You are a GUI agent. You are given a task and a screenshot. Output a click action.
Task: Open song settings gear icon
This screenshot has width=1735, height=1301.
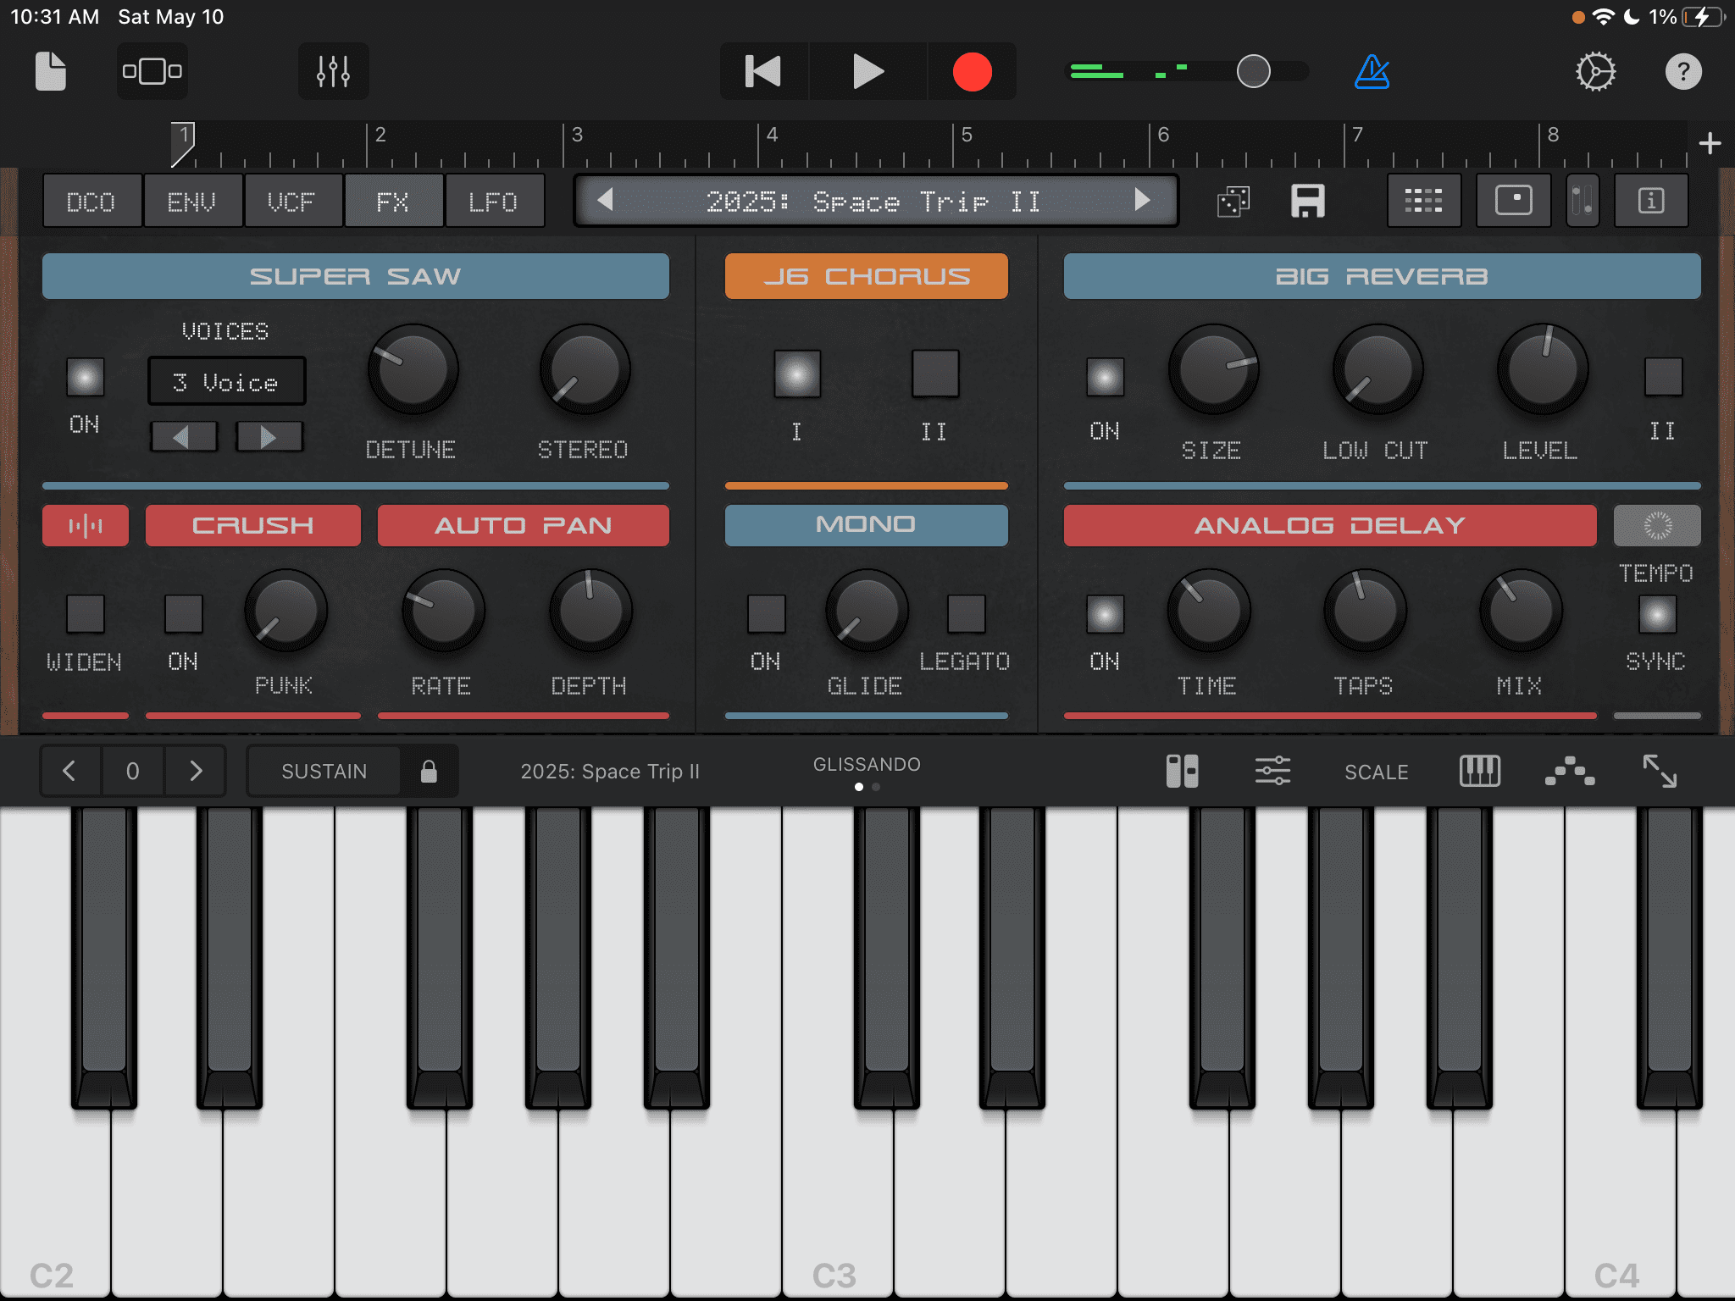pyautogui.click(x=1595, y=71)
